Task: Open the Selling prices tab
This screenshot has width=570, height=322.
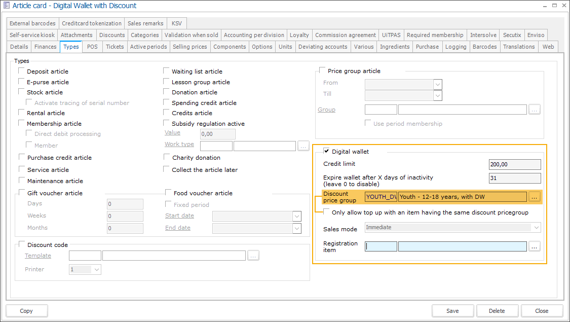Action: [189, 47]
